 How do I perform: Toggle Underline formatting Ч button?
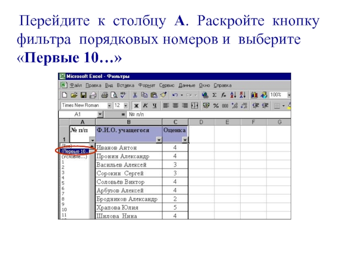pos(154,105)
